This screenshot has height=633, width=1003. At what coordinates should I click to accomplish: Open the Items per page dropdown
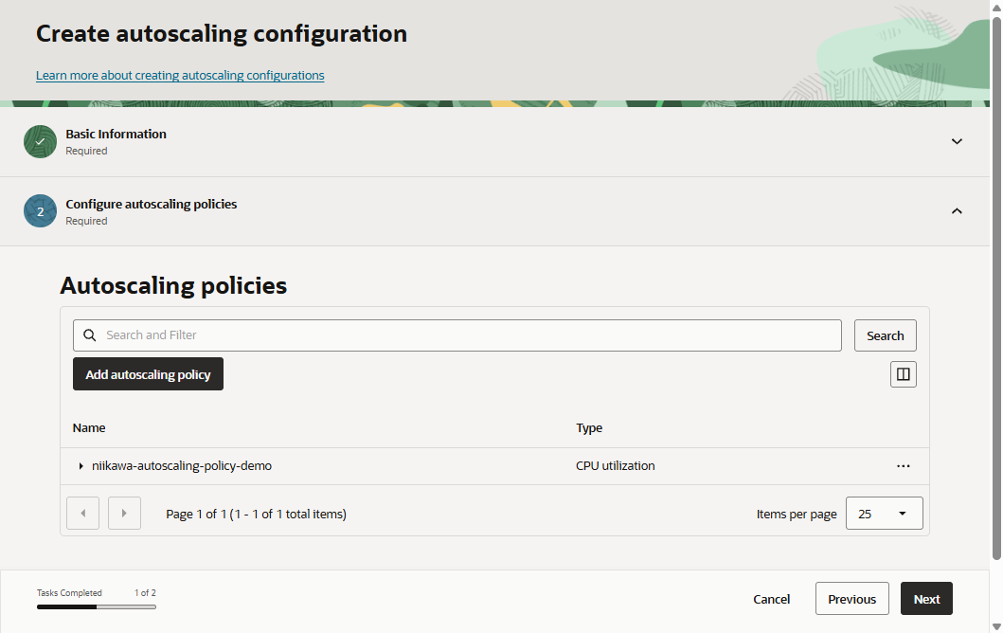(x=884, y=514)
